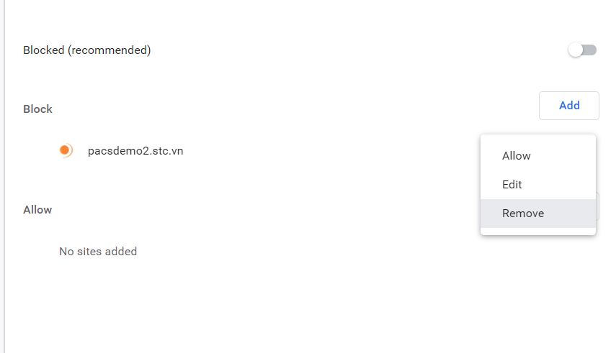
Task: Move pacsdemo2.stc.vn to allowed via menu
Action: pos(517,156)
